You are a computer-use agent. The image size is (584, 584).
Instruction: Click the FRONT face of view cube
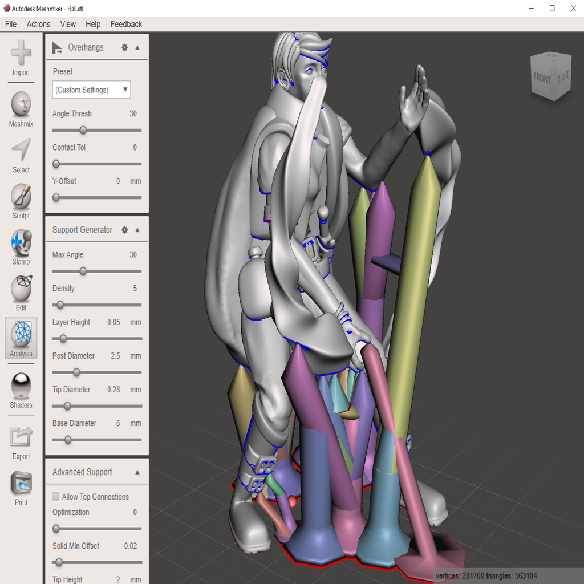pos(542,78)
